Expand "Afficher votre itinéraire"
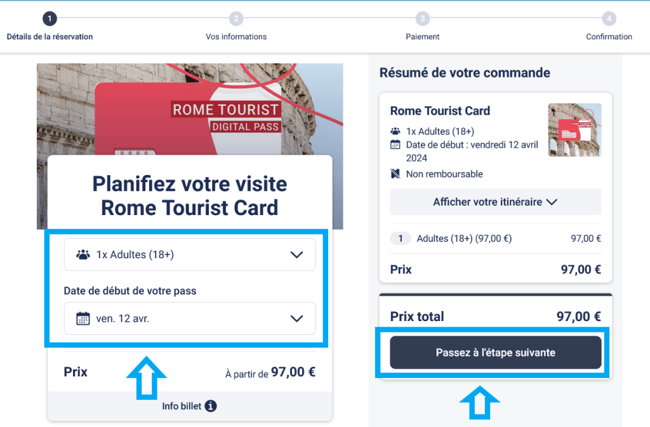This screenshot has width=650, height=427. click(495, 201)
